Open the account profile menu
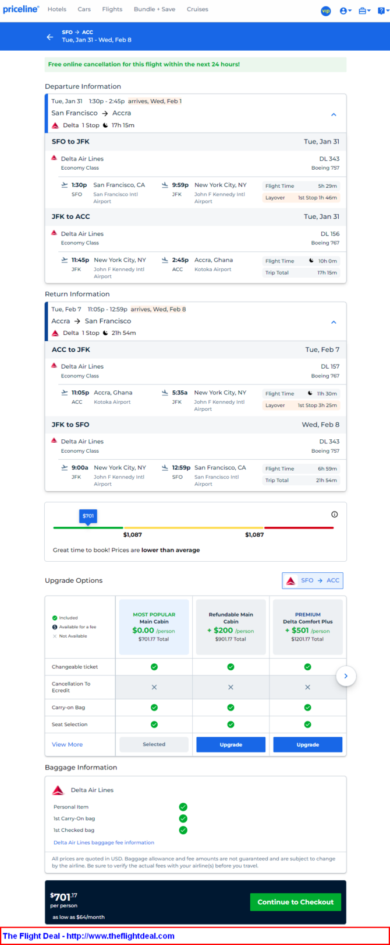The image size is (390, 945). tap(346, 10)
